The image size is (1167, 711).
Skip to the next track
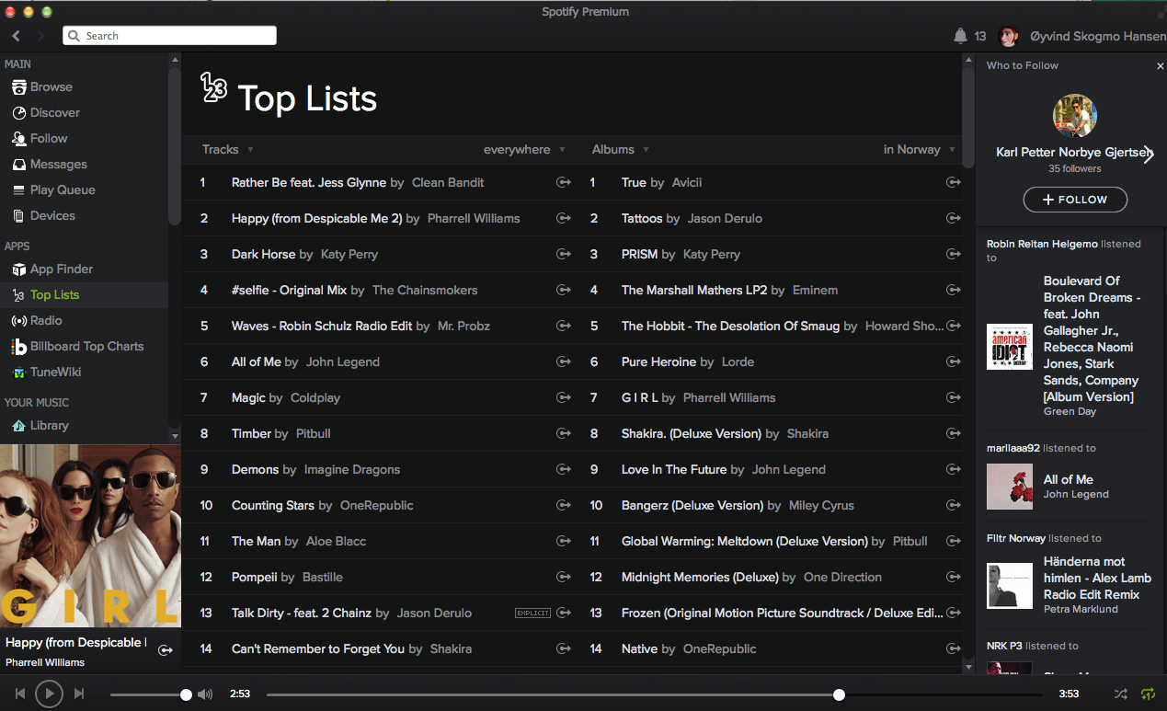click(x=79, y=694)
